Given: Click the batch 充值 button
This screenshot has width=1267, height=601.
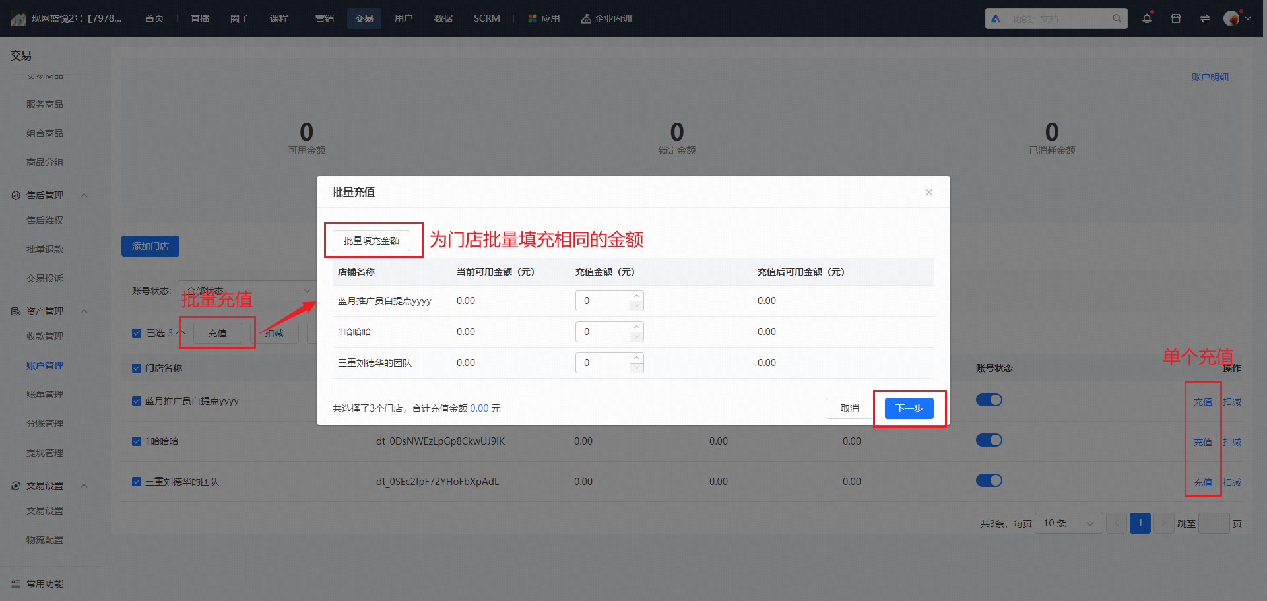Looking at the screenshot, I should [217, 333].
